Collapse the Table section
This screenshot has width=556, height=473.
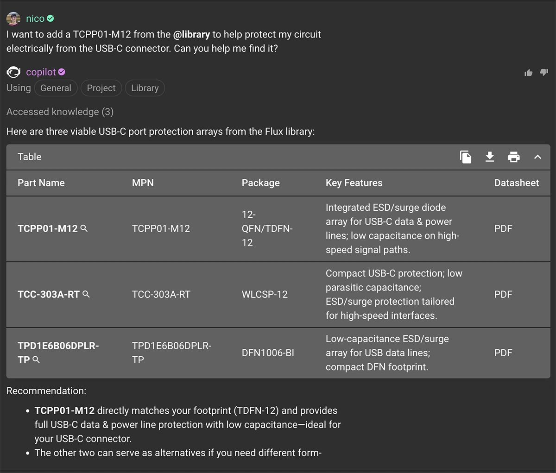point(537,157)
